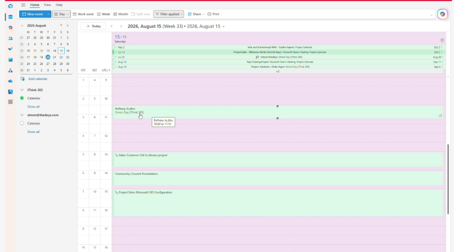Viewport: 454px width, 252px height.
Task: Jump to Today
Action: 93,26
